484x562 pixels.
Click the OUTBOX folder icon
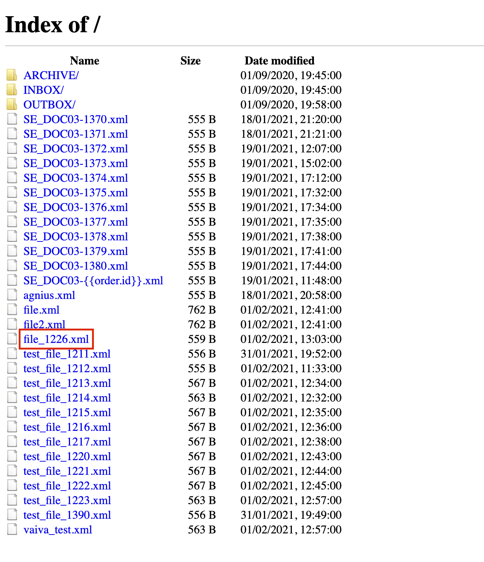11,104
